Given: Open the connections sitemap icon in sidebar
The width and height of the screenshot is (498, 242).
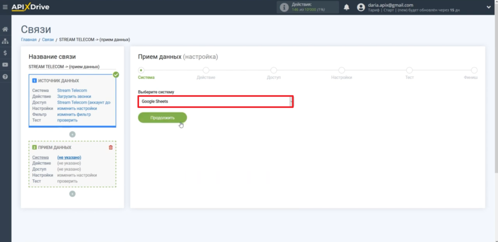Looking at the screenshot, I should click(5, 41).
